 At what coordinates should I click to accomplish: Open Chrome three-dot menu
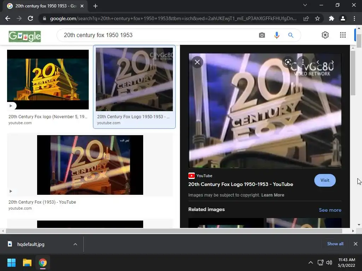354,18
